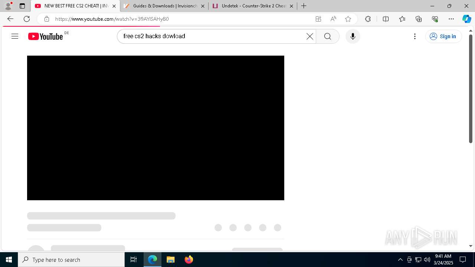Image resolution: width=475 pixels, height=267 pixels.
Task: Open Edge Settings and more menu
Action: pos(451,19)
